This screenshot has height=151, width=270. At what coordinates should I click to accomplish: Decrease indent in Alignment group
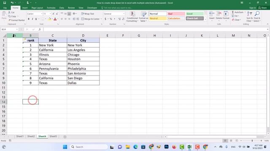point(74,19)
